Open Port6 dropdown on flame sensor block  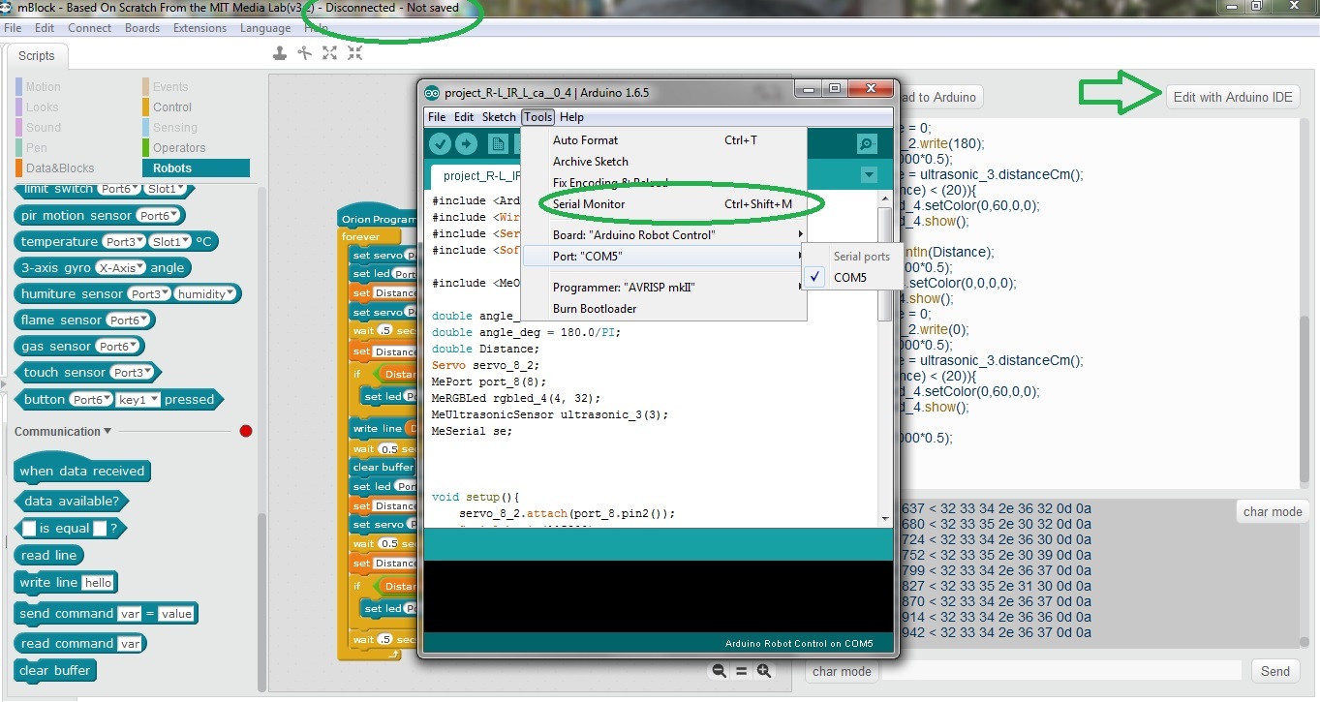click(x=128, y=320)
